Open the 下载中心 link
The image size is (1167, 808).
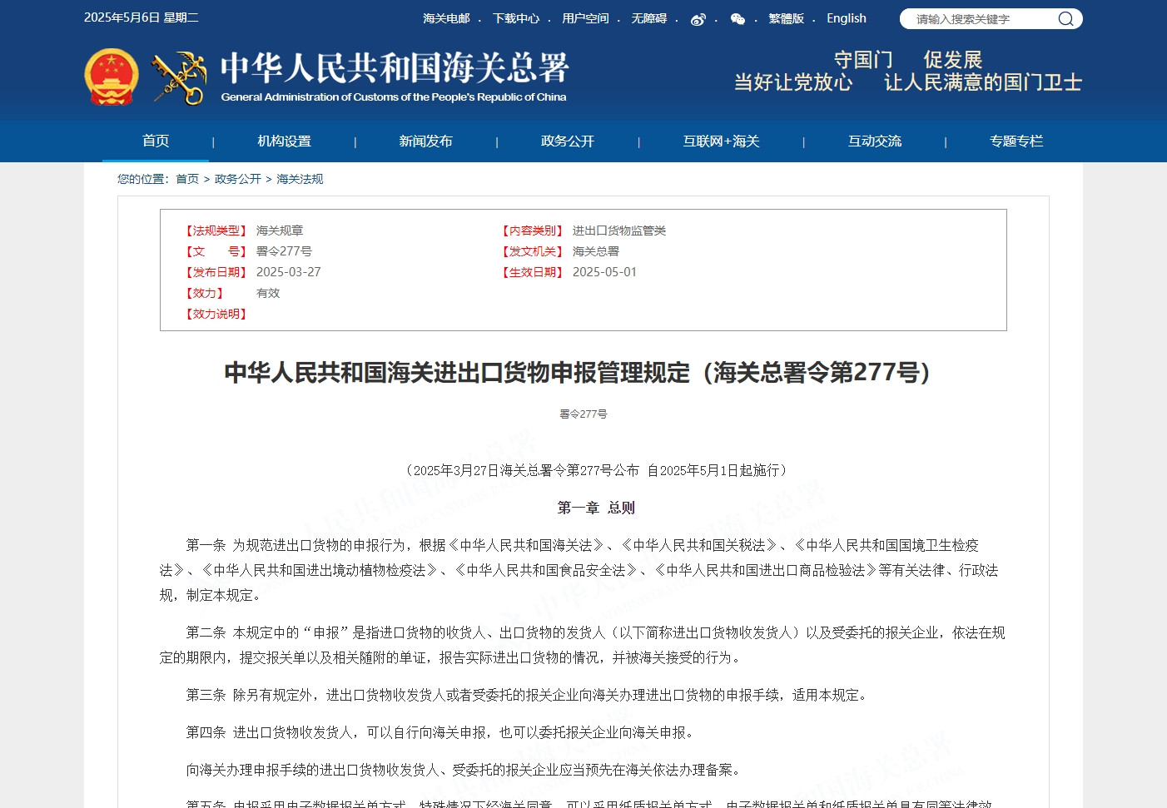[516, 18]
